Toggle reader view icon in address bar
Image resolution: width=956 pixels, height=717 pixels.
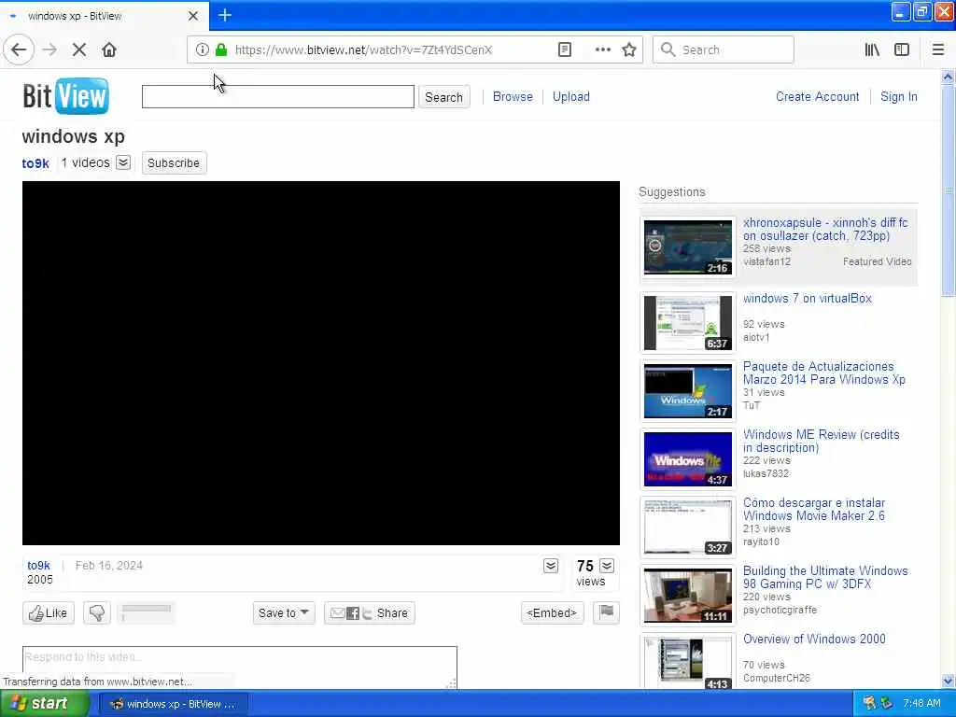coord(565,50)
